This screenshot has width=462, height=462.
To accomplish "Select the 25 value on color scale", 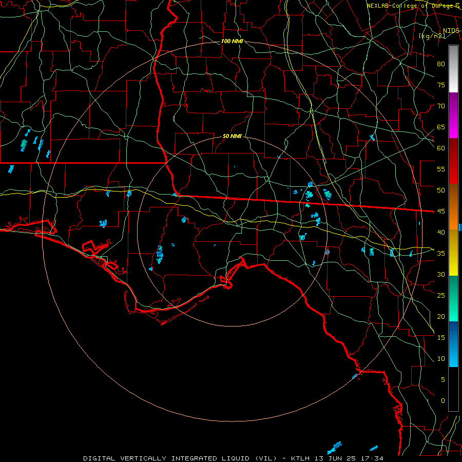I will tap(441, 296).
